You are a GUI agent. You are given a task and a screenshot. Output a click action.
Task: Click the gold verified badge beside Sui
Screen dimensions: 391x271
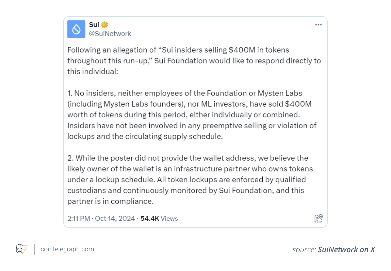click(105, 25)
